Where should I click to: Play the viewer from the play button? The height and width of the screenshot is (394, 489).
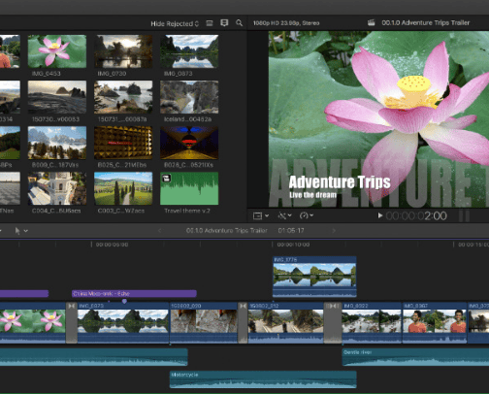pyautogui.click(x=380, y=215)
